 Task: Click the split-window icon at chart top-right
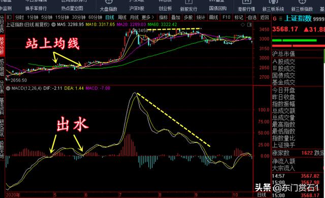249,25
